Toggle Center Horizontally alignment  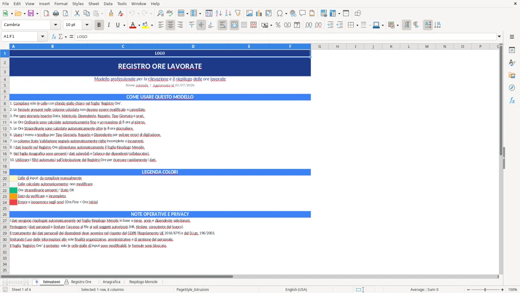170,25
